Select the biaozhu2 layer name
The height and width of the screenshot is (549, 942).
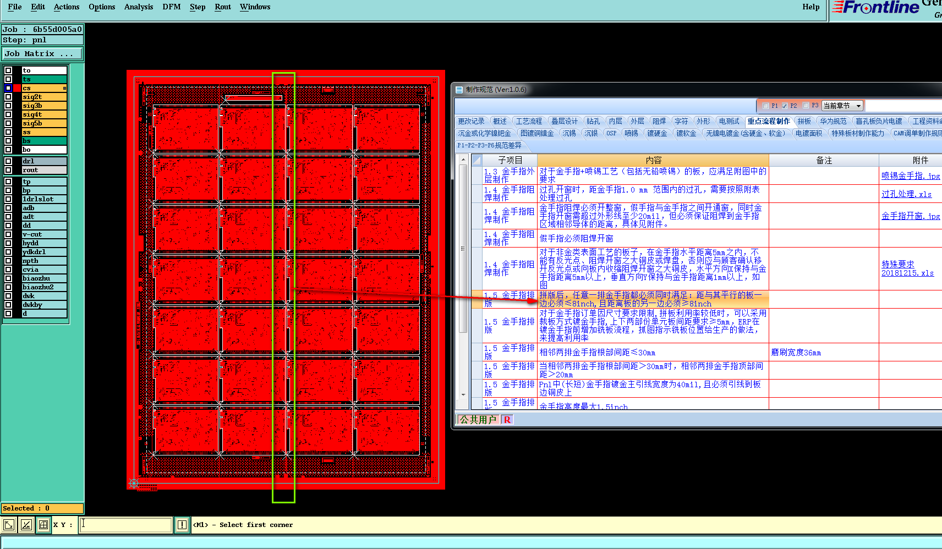pos(44,287)
